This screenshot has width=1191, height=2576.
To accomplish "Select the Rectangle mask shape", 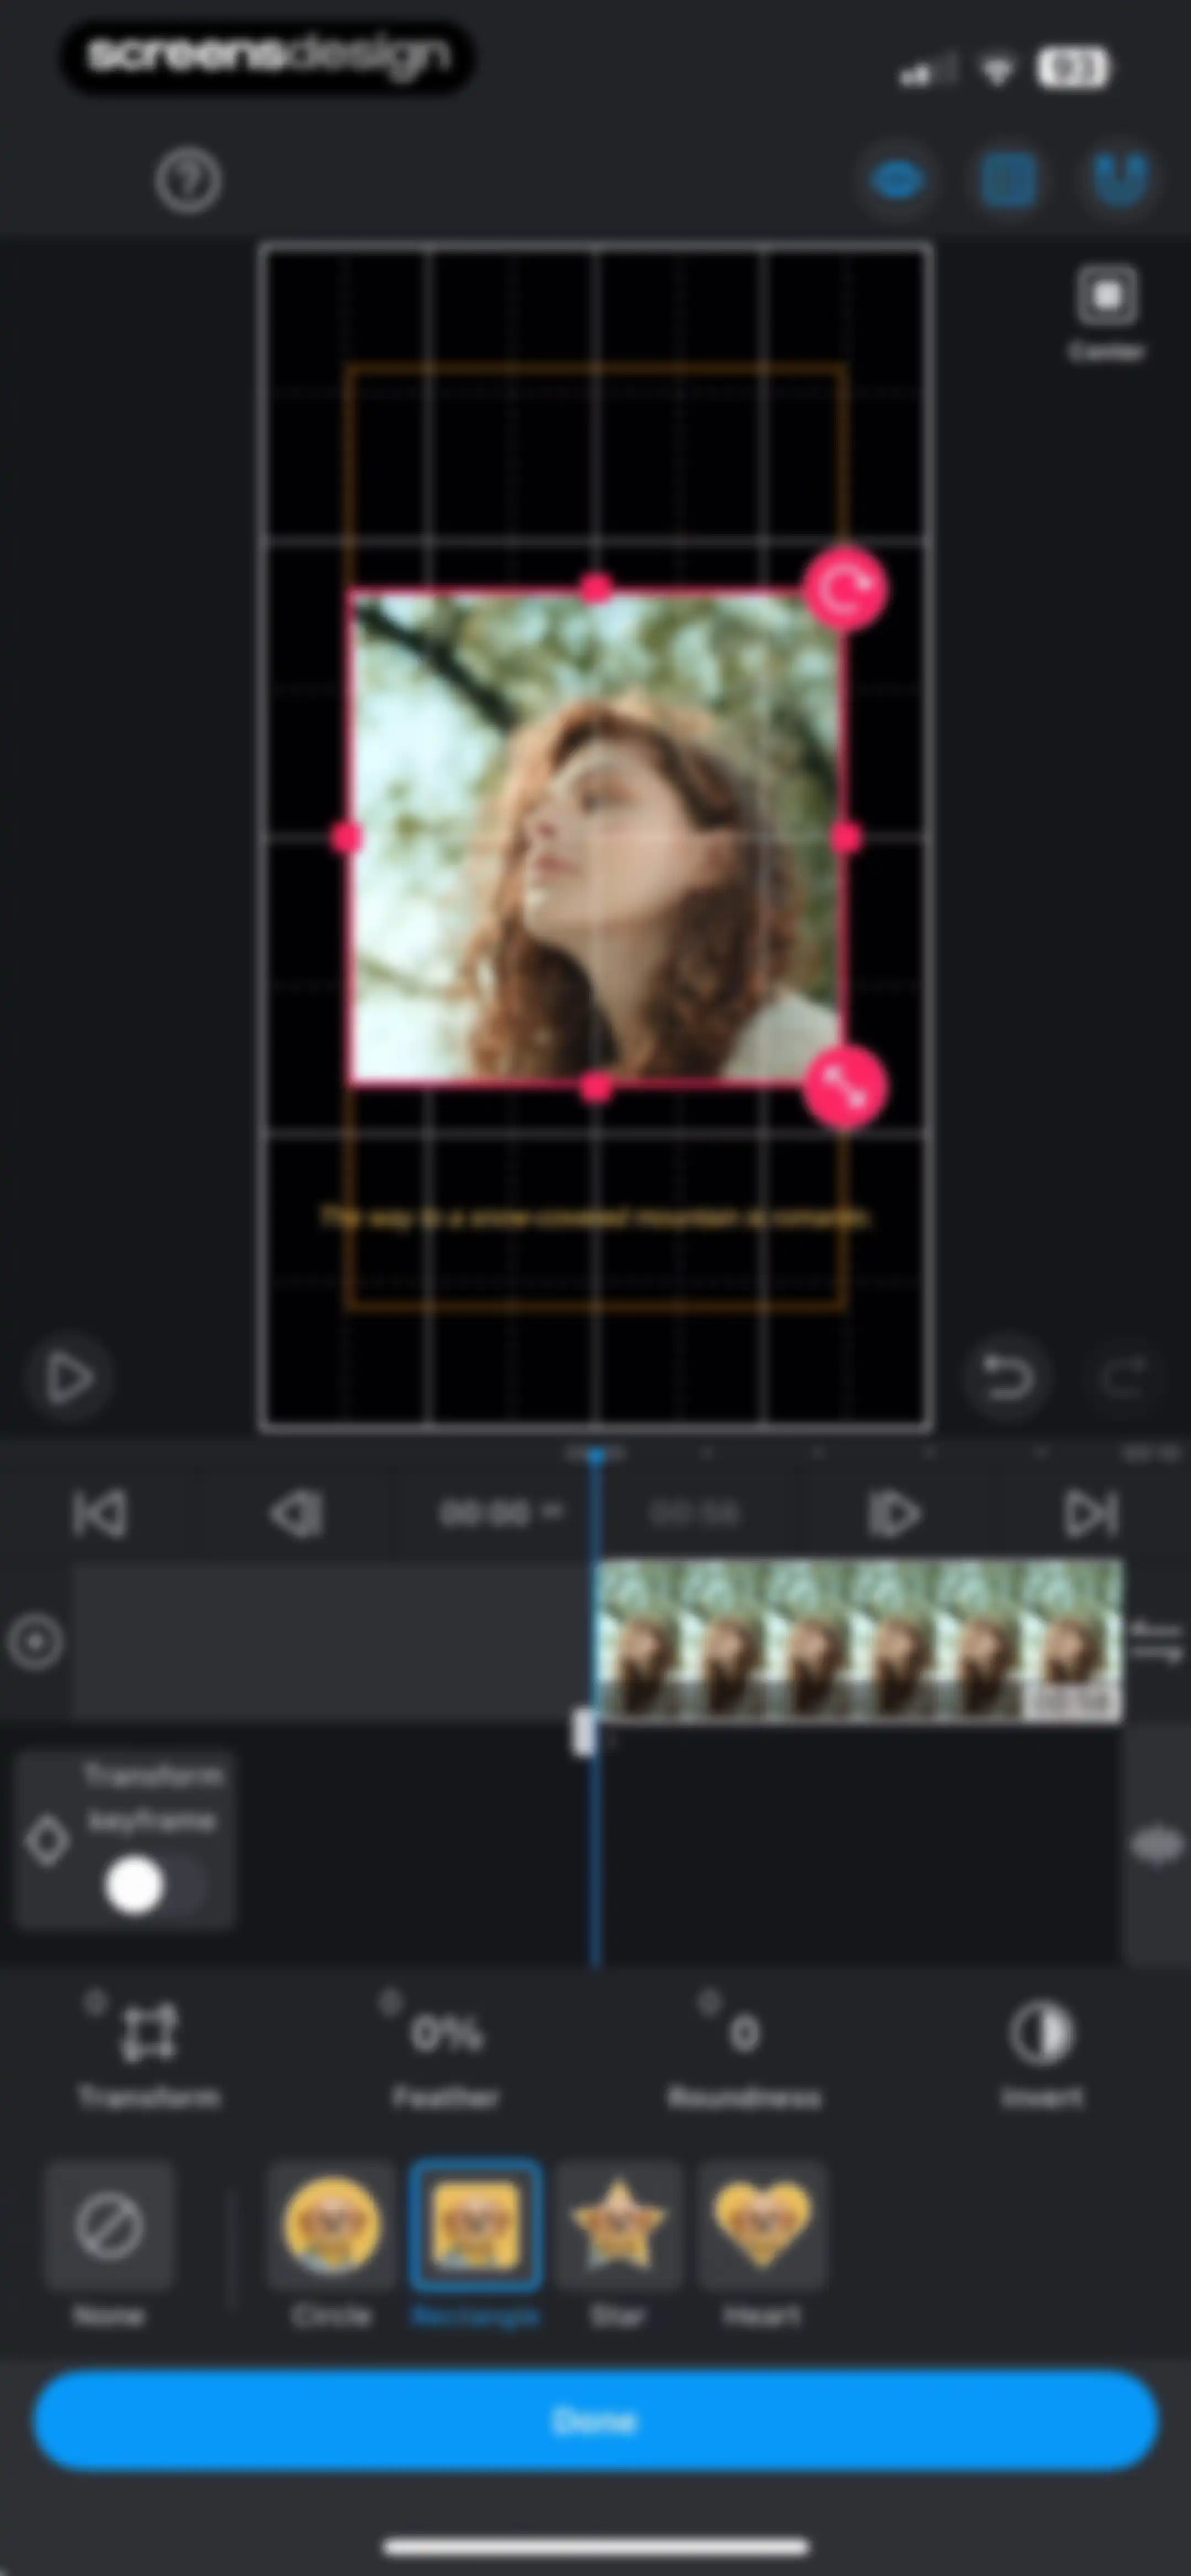I will 476,2247.
